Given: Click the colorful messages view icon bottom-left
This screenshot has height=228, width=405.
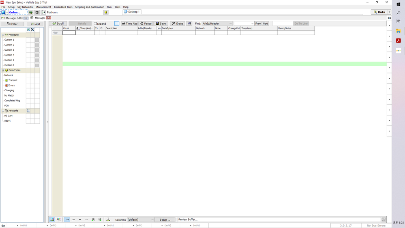Looking at the screenshot, I should pos(52,219).
